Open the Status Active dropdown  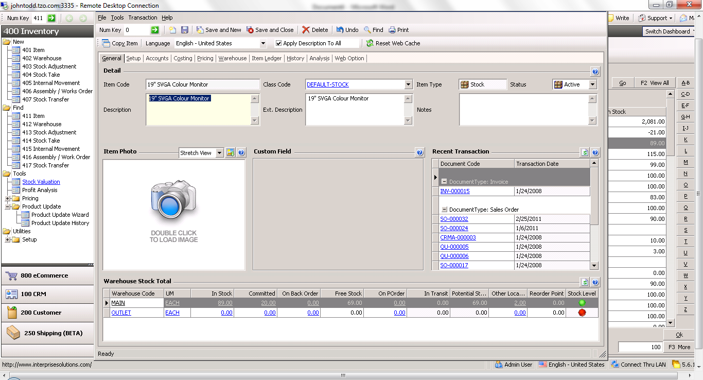point(592,84)
